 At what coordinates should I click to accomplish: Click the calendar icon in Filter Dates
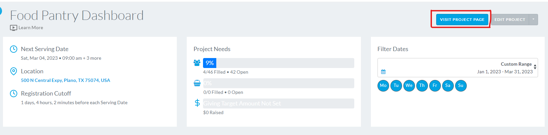383,72
